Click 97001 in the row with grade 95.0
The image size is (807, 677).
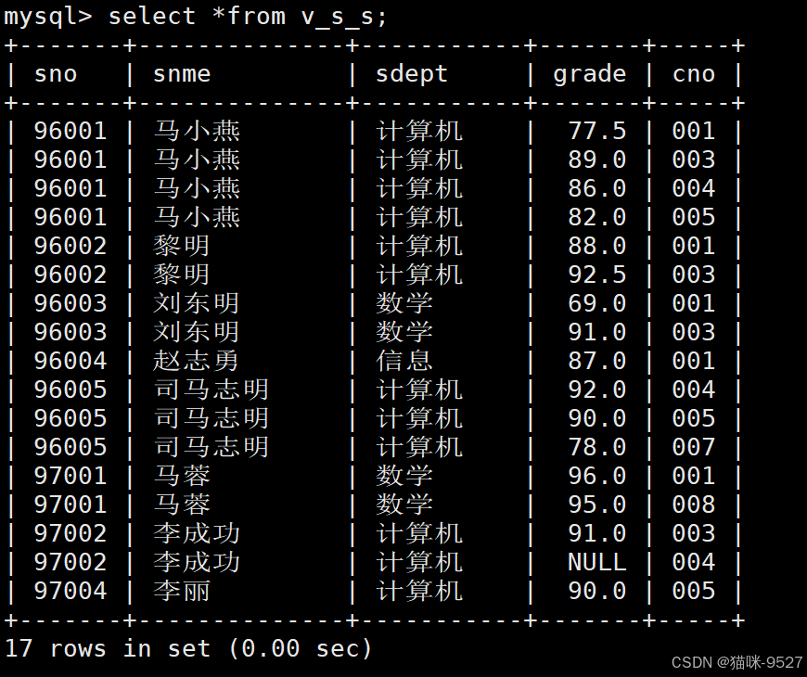70,505
